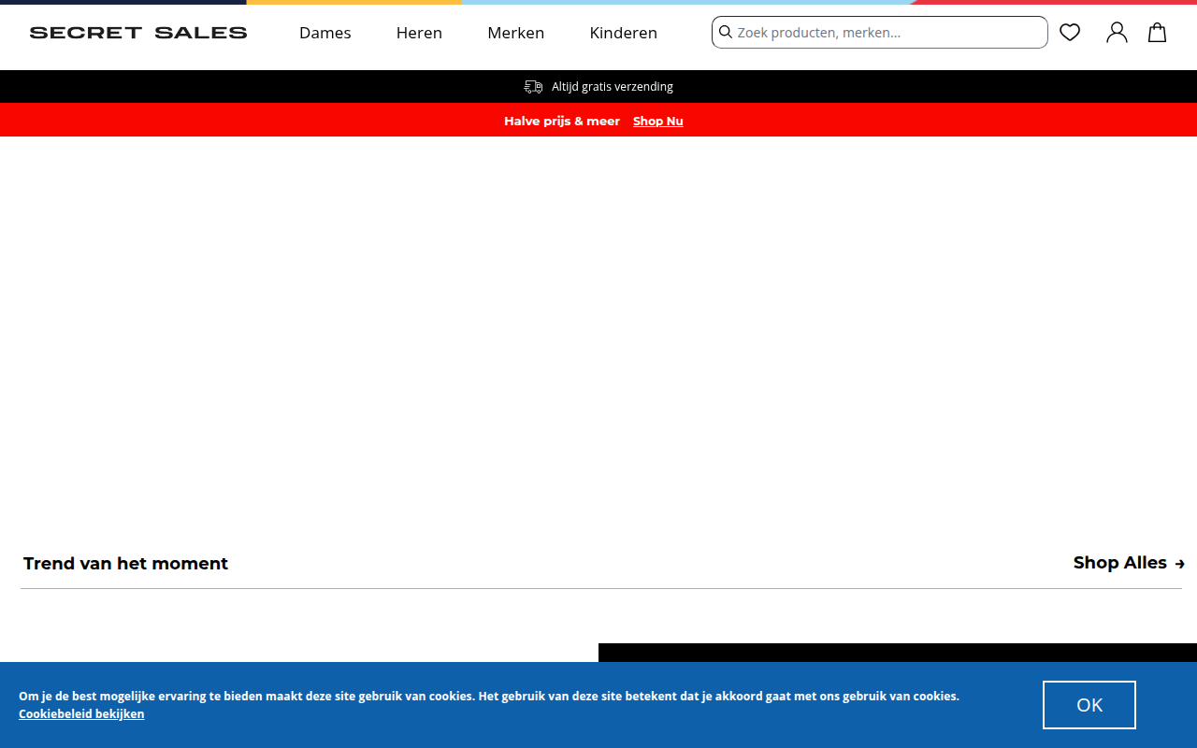The width and height of the screenshot is (1197, 748).
Task: Click the delivery truck icon
Action: coord(533,87)
